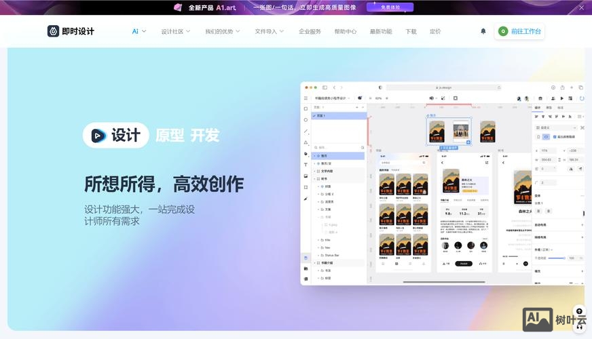
Task: Toggle the landscape orientation button
Action: (546, 137)
